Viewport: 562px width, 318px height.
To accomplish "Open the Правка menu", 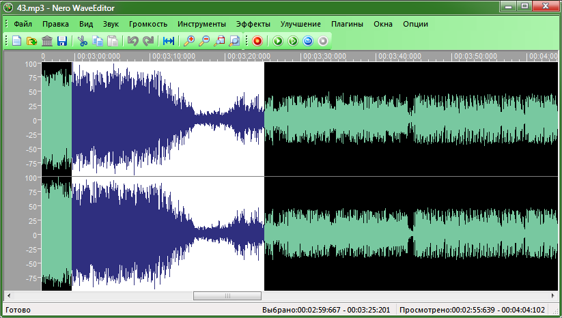I will click(55, 24).
